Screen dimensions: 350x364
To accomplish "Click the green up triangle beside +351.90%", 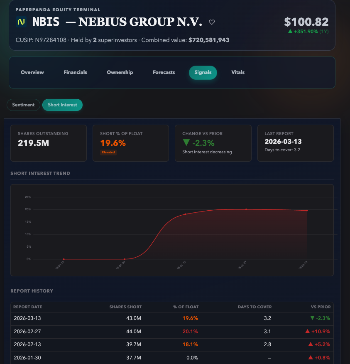I will [290, 31].
